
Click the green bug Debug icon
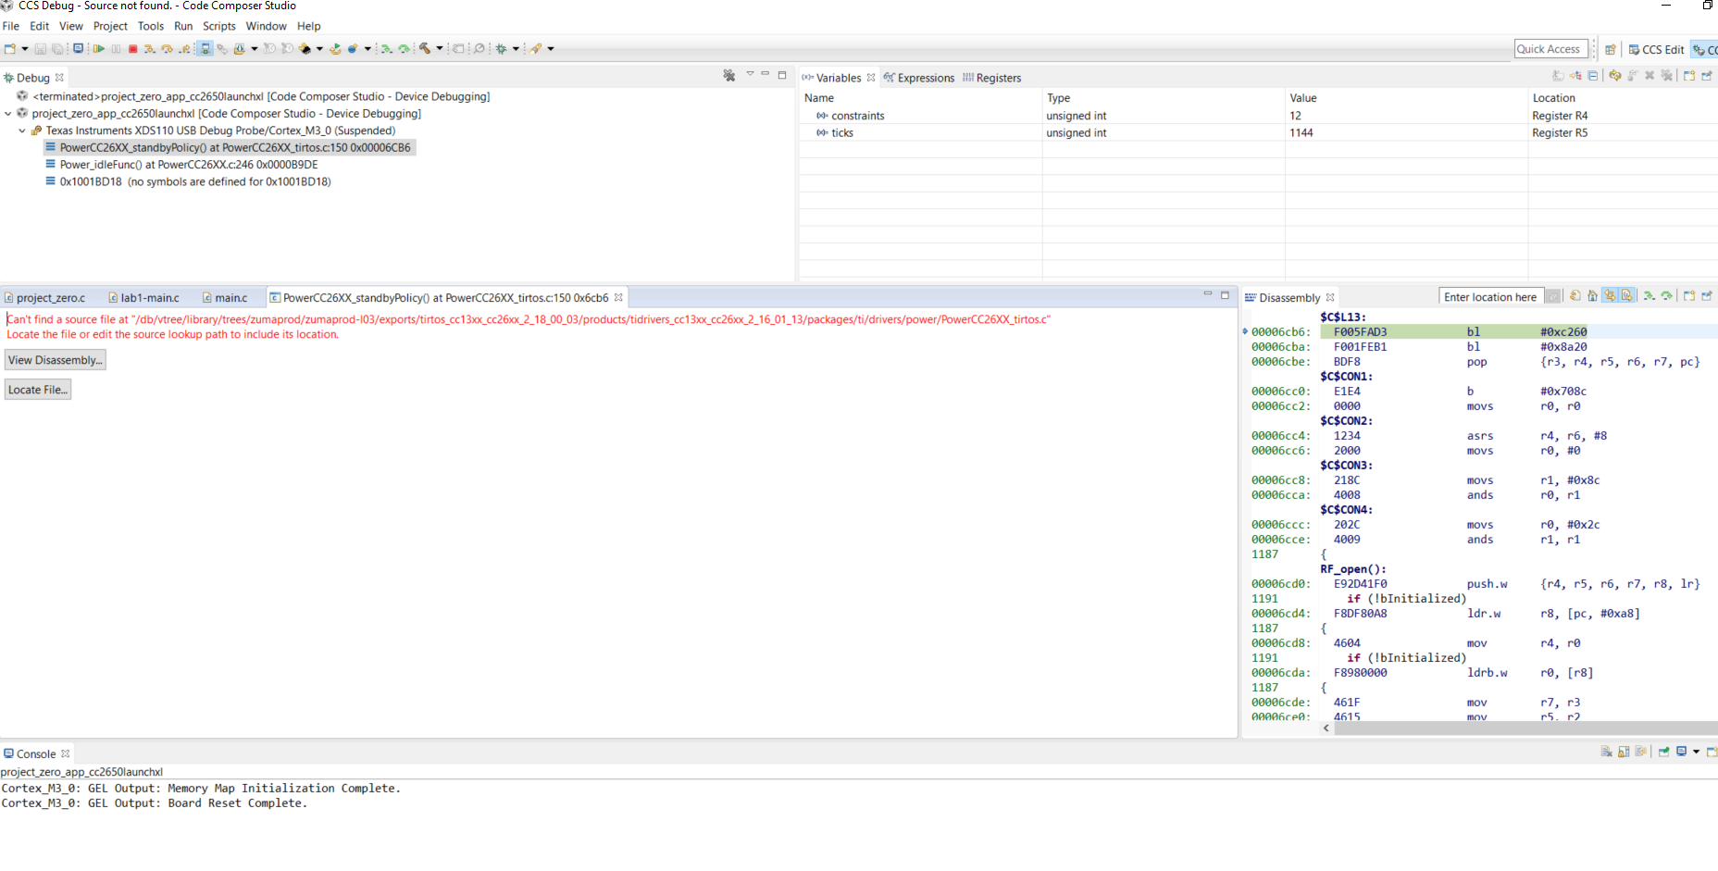(501, 49)
